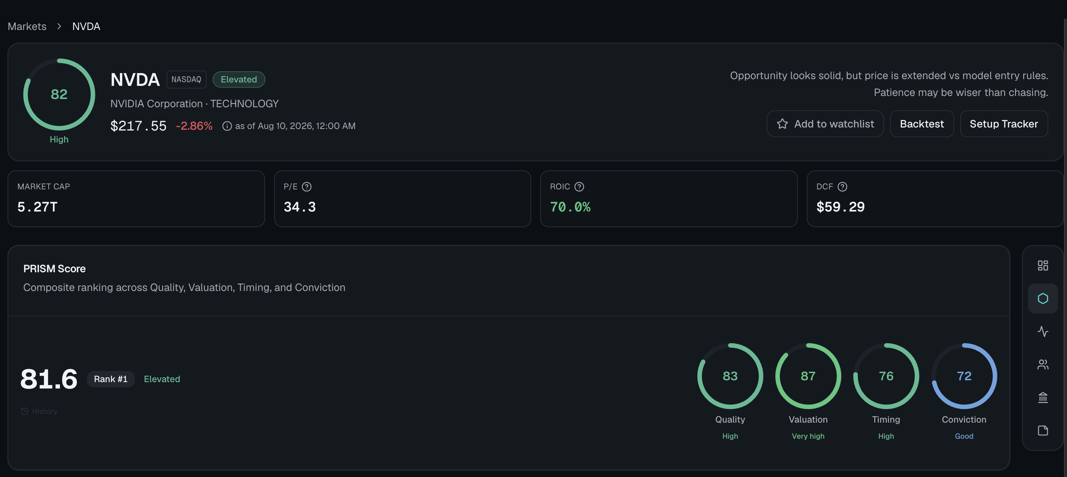The image size is (1067, 477).
Task: Click the Valuation score 87 ring
Action: 808,376
